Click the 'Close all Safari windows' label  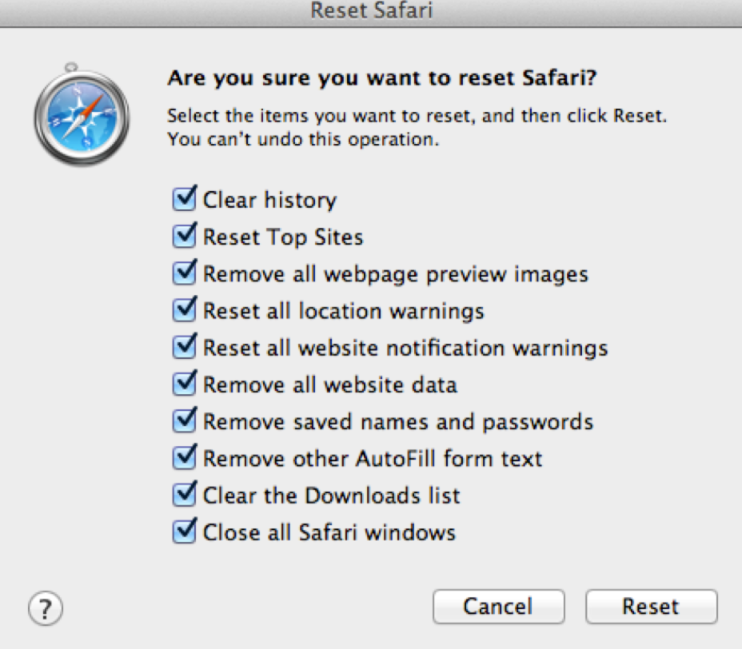pyautogui.click(x=329, y=532)
